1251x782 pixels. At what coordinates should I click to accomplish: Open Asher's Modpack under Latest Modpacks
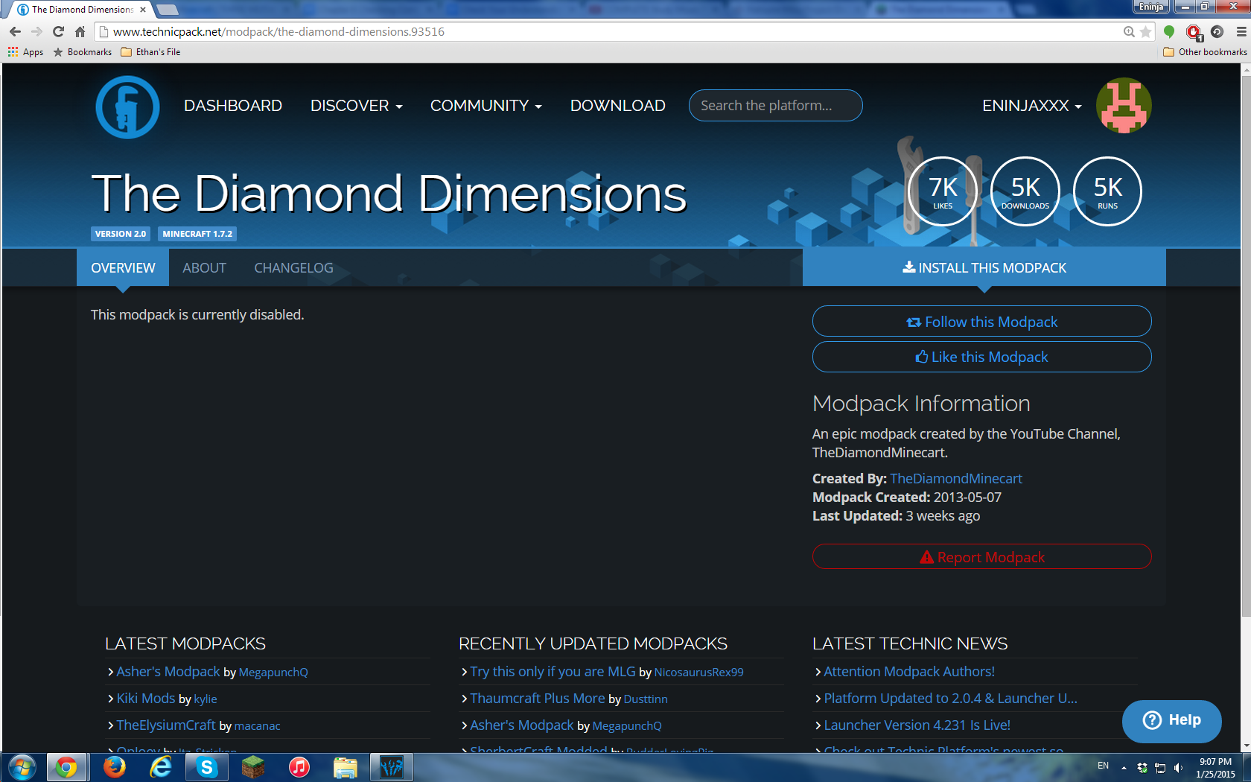pyautogui.click(x=168, y=672)
